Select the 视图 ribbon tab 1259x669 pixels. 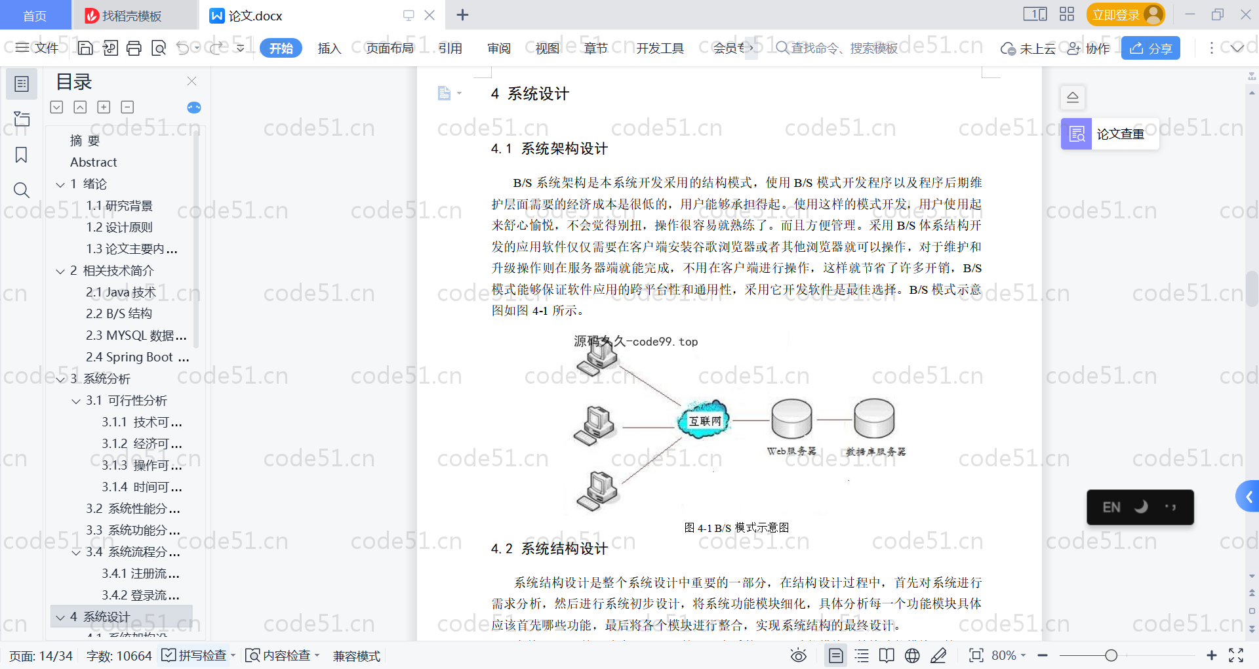click(548, 48)
